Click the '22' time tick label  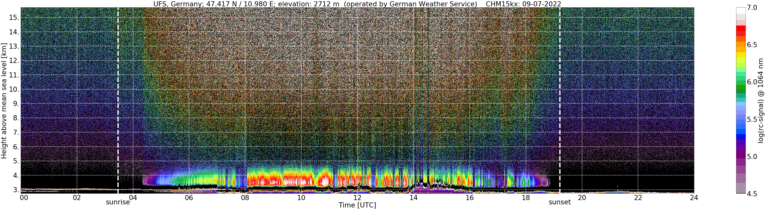[638, 198]
